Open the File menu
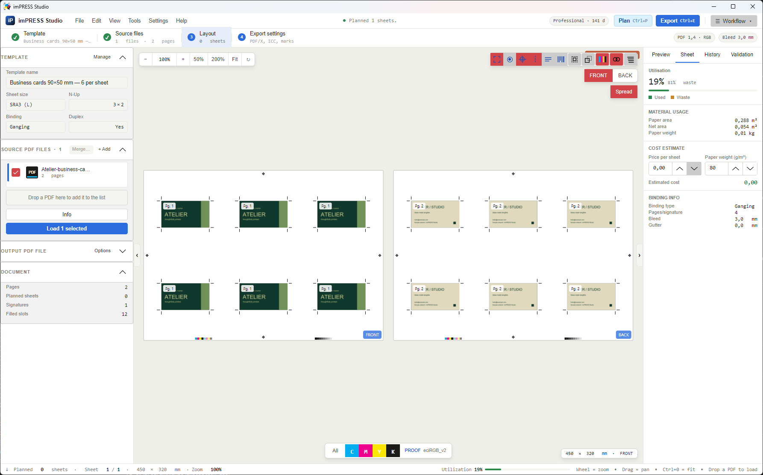This screenshot has height=475, width=763. click(x=79, y=20)
